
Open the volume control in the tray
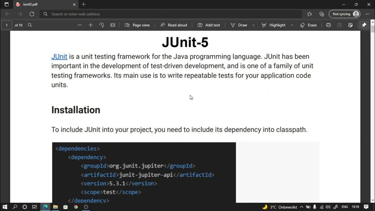[328, 207]
